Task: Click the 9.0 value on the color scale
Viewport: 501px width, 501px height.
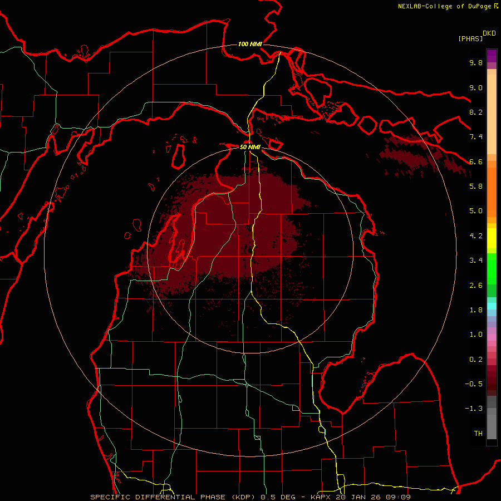Action: 476,87
